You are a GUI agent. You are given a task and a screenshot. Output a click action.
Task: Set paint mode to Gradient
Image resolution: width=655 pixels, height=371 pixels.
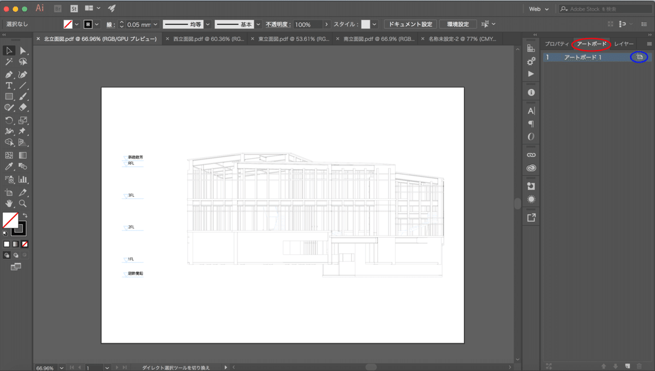(x=16, y=244)
